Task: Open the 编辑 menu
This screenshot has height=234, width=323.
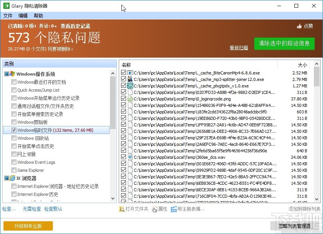Action: pos(23,16)
